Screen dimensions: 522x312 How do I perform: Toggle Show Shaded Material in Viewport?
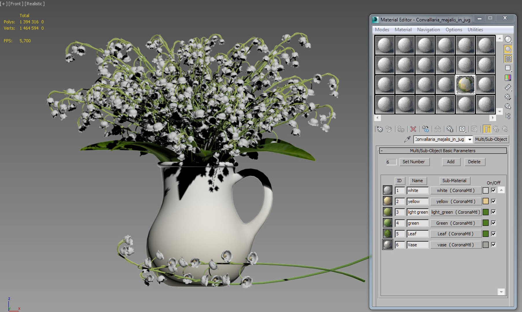[x=475, y=129]
